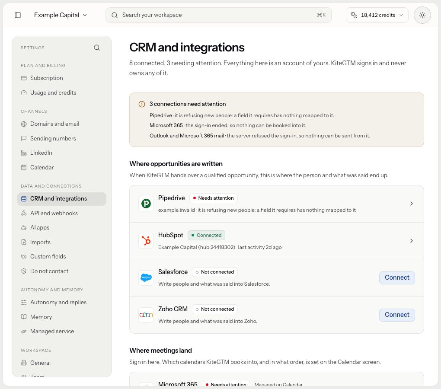
Task: Click the HubSpot logo icon
Action: [x=146, y=241]
